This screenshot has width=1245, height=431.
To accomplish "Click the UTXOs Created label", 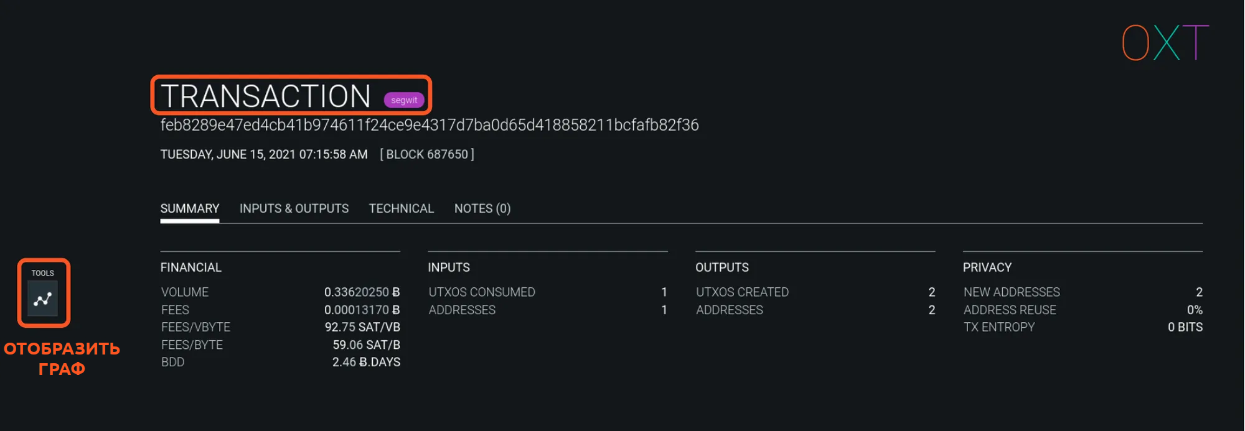I will [x=742, y=292].
